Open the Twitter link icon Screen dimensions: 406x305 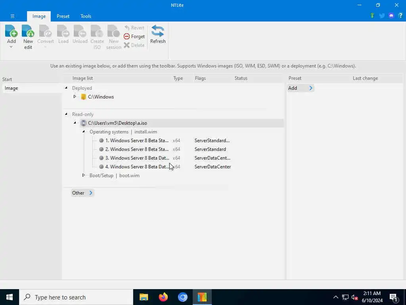[382, 15]
